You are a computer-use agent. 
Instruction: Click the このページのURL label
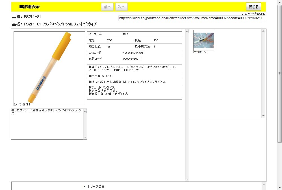(253, 14)
